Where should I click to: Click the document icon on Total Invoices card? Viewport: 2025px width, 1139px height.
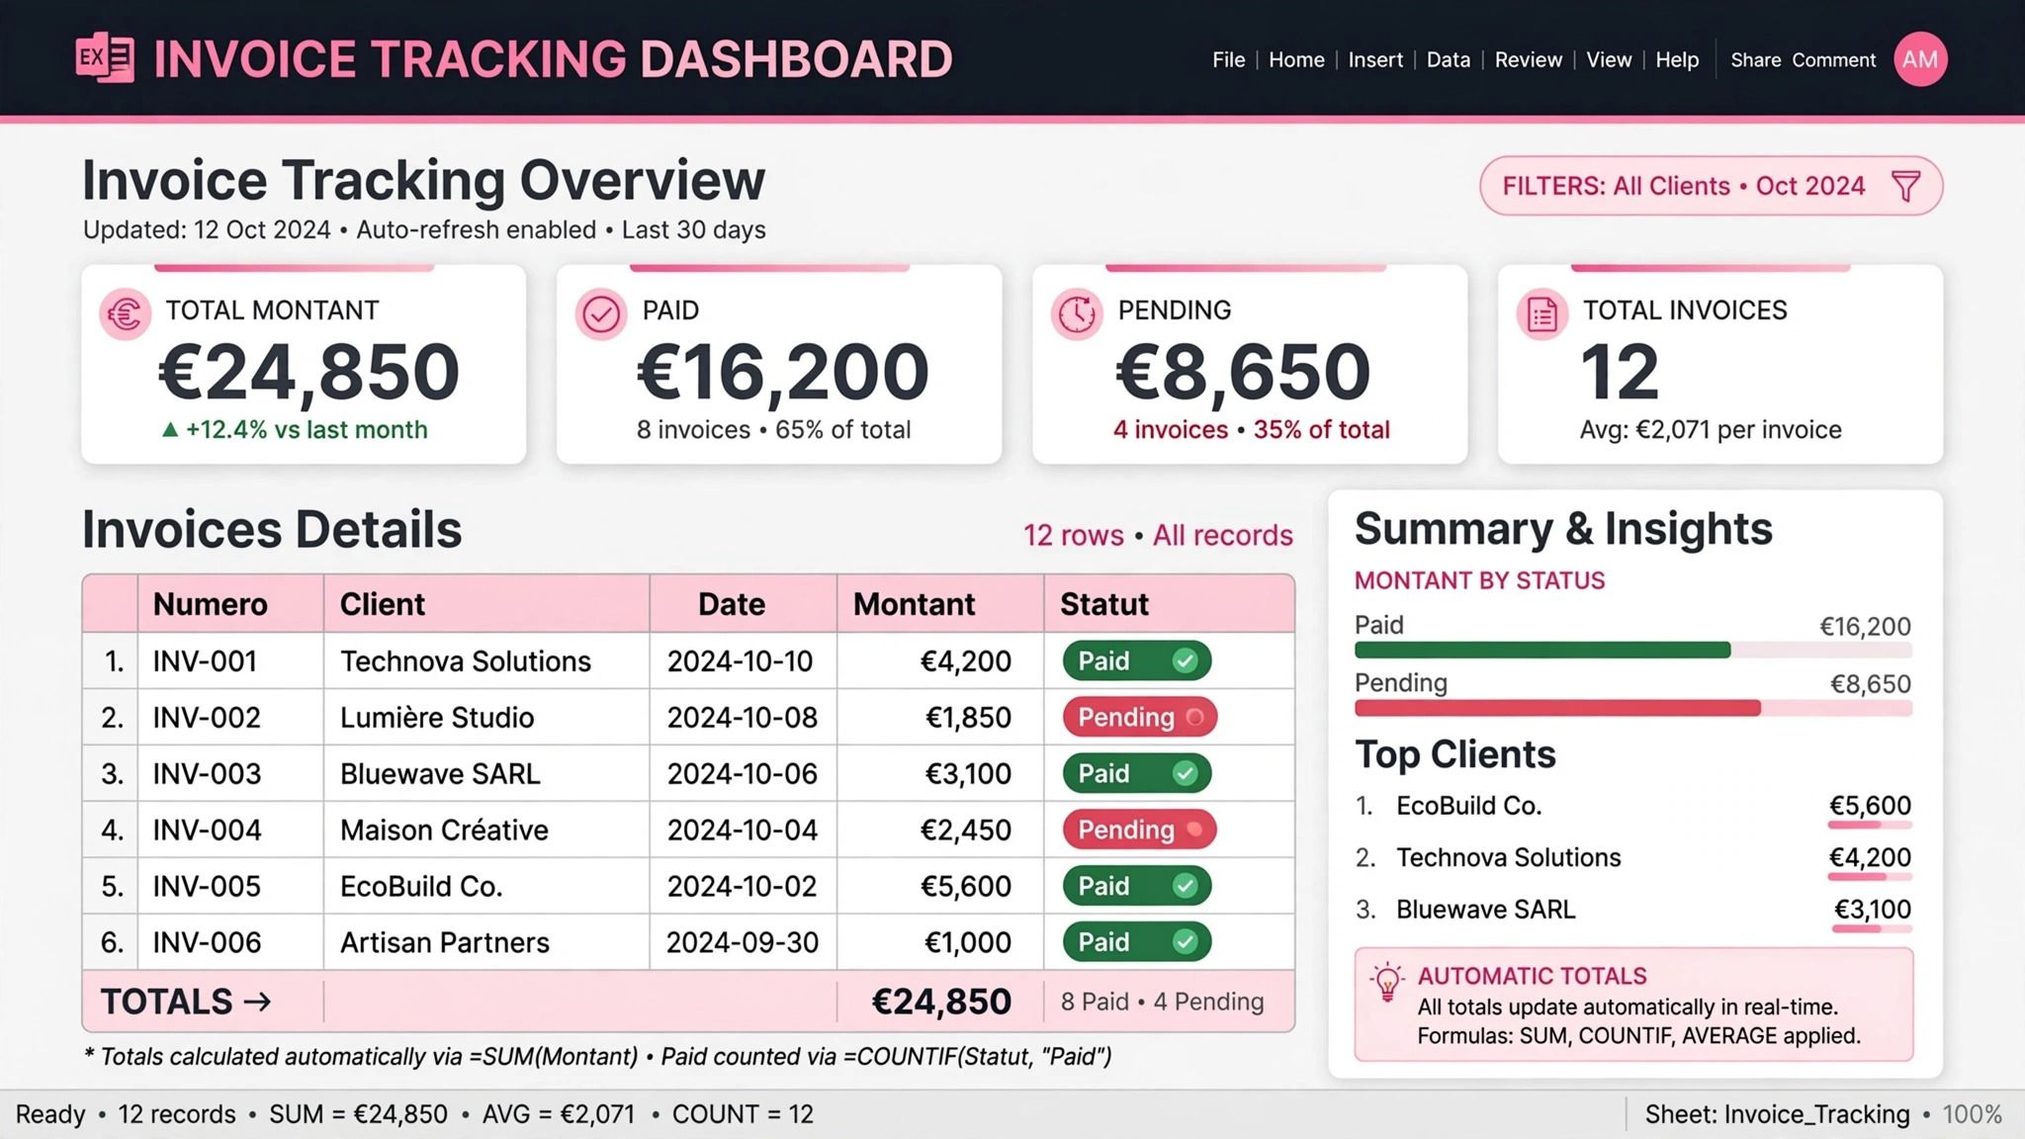coord(1542,314)
